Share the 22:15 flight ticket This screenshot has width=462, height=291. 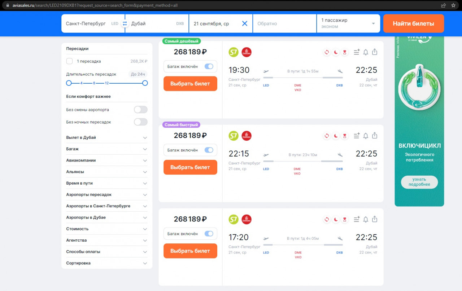375,136
